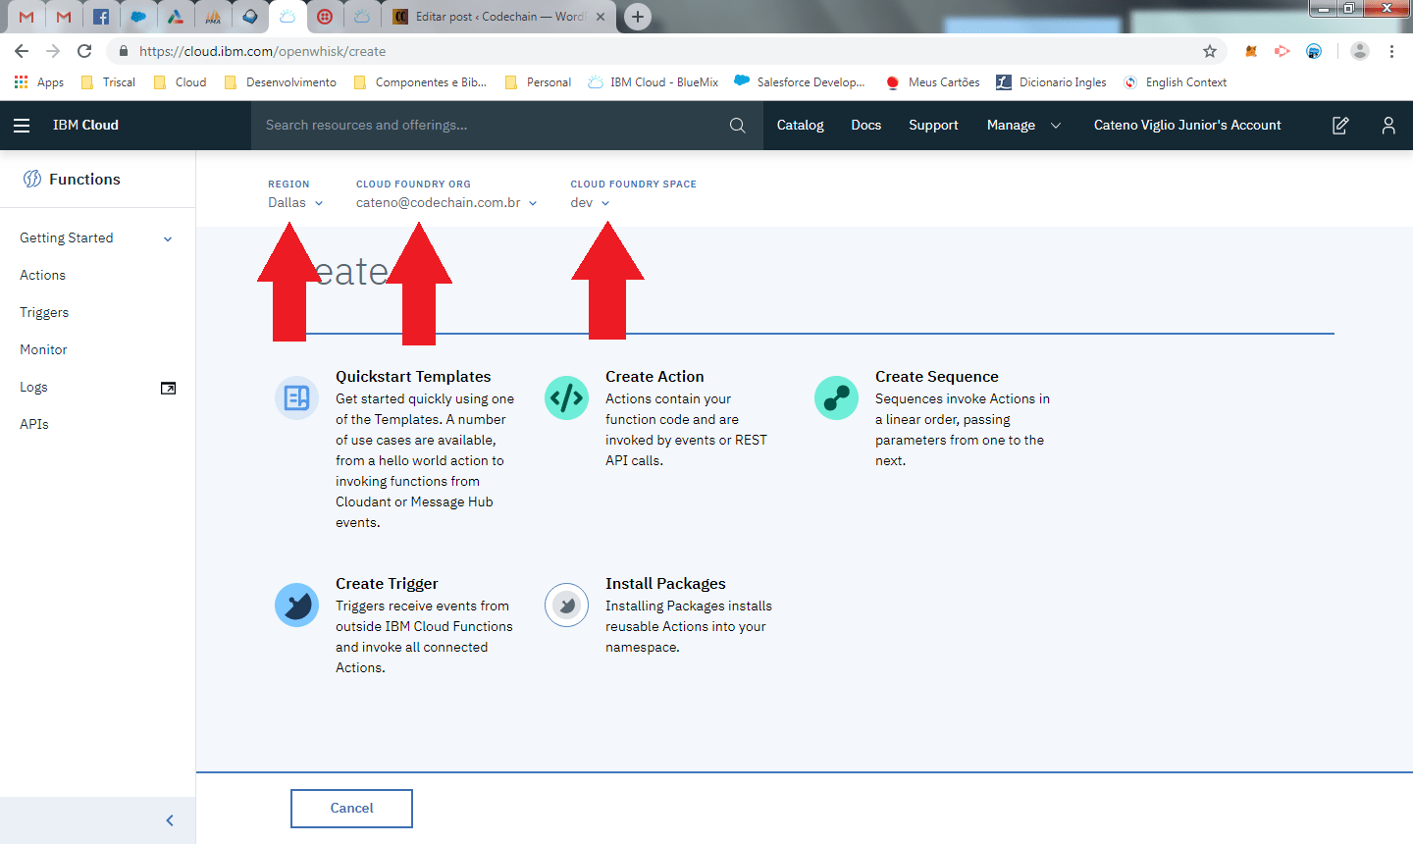Screen dimensions: 1413x844
Task: Open the Cloud Foundry Org dropdown
Action: (x=446, y=203)
